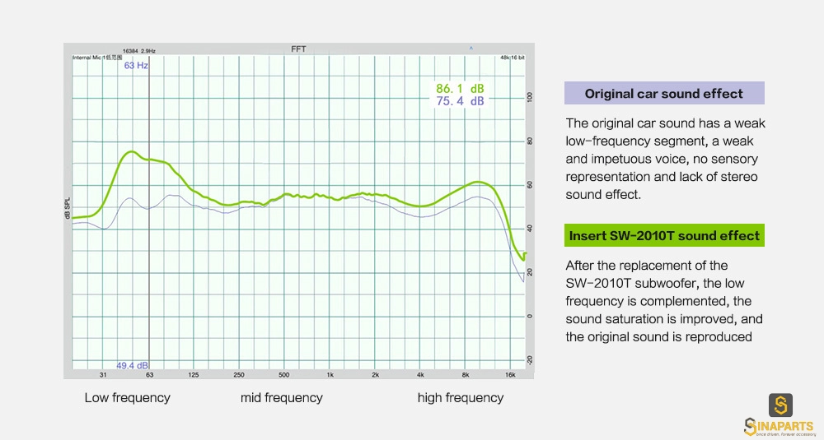Click the small caret marker at chart top

[471, 49]
